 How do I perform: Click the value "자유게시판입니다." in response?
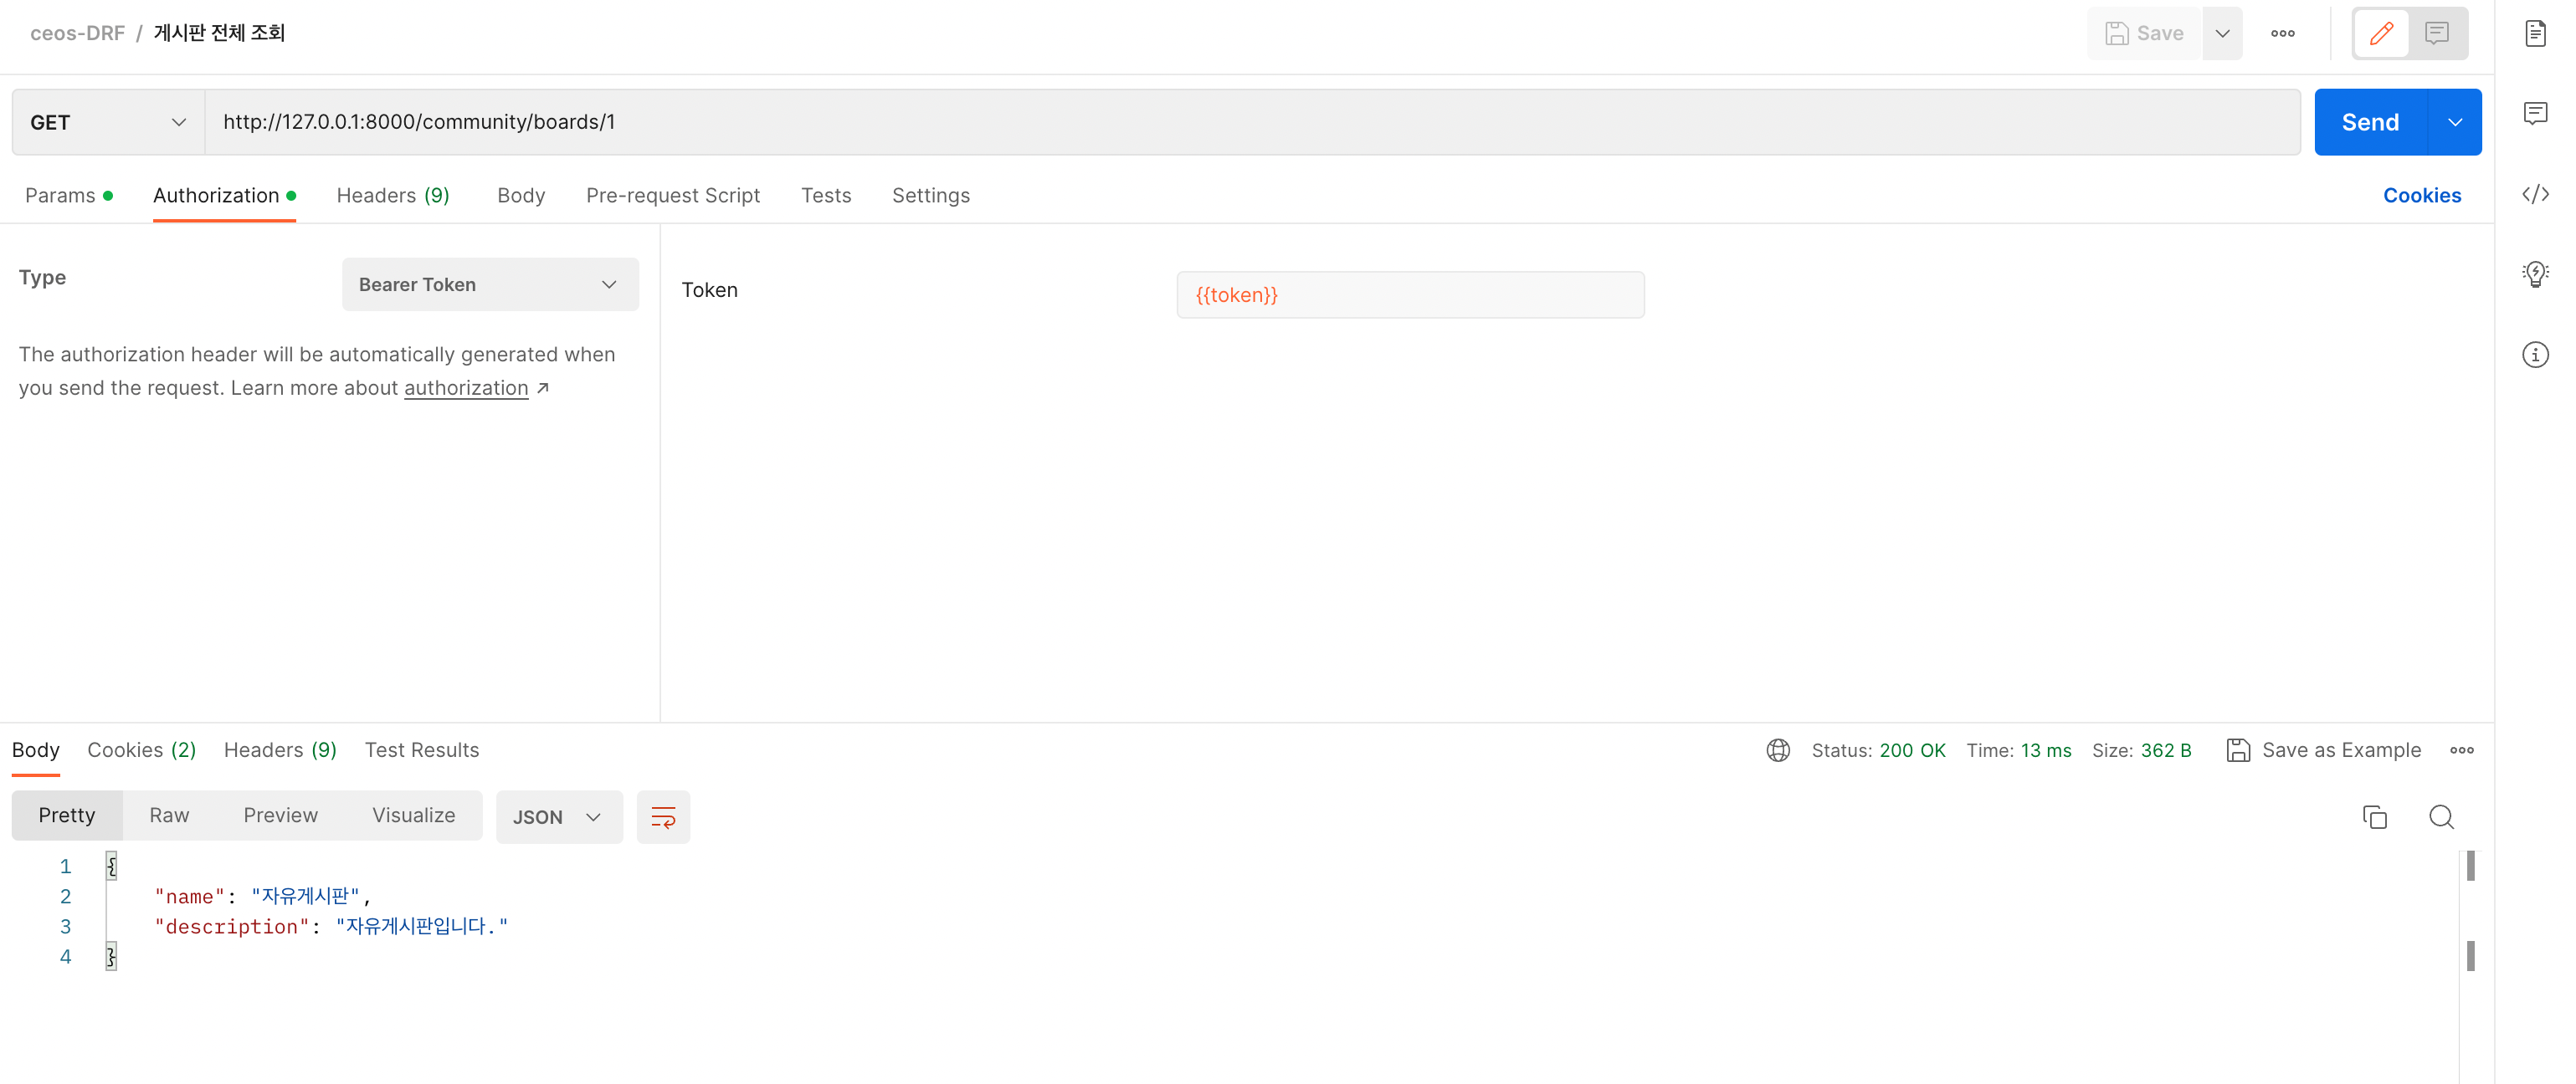pos(422,927)
